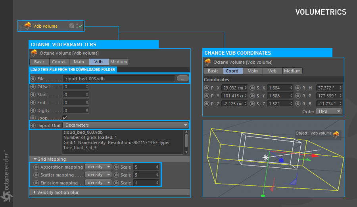The width and height of the screenshot is (357, 207).
Task: Toggle the File animation radio dot
Action: (33, 79)
